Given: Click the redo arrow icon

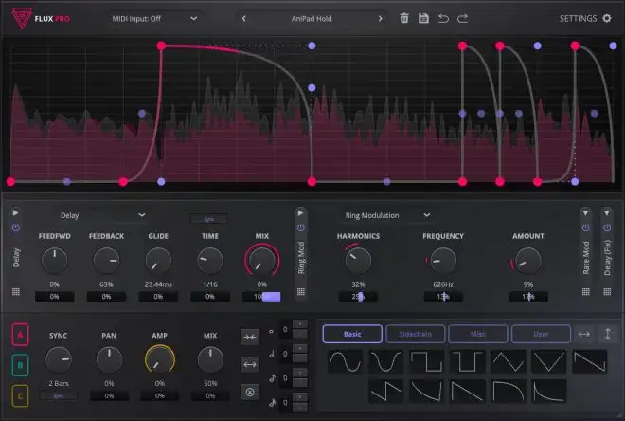Looking at the screenshot, I should point(463,18).
